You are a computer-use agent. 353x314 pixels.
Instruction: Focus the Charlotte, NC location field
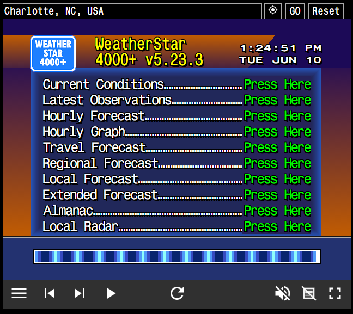pyautogui.click(x=132, y=11)
